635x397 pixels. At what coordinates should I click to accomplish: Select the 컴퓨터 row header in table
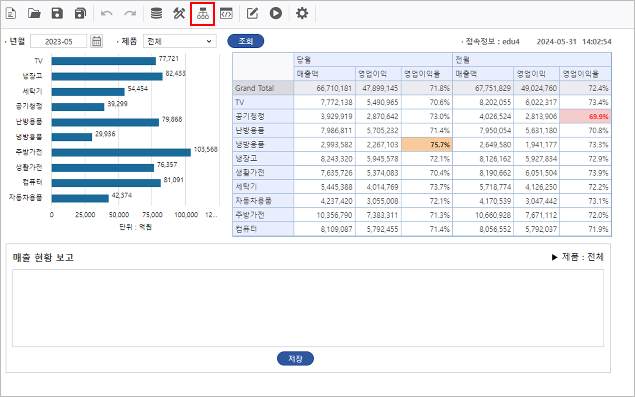coord(263,229)
